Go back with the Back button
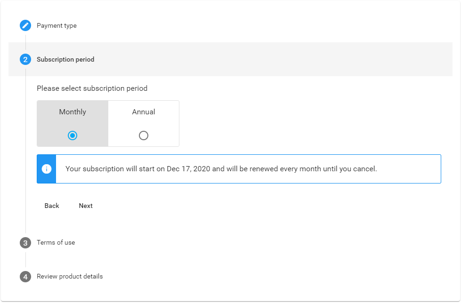 click(x=52, y=206)
